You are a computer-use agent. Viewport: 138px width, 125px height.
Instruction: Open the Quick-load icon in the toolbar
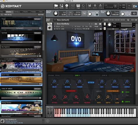coord(83,6)
